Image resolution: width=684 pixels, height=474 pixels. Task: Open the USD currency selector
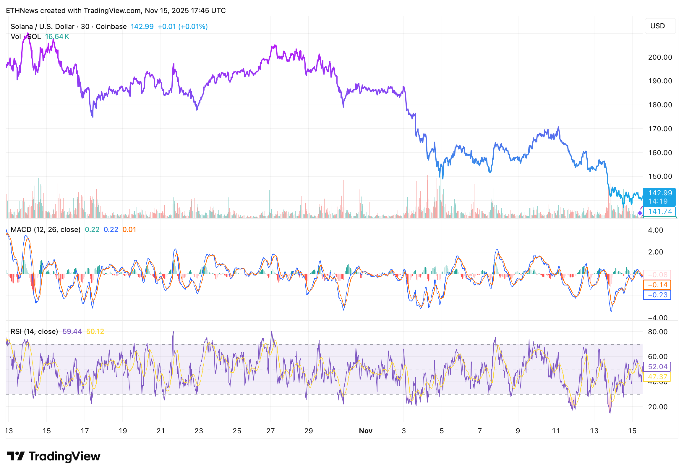(660, 26)
